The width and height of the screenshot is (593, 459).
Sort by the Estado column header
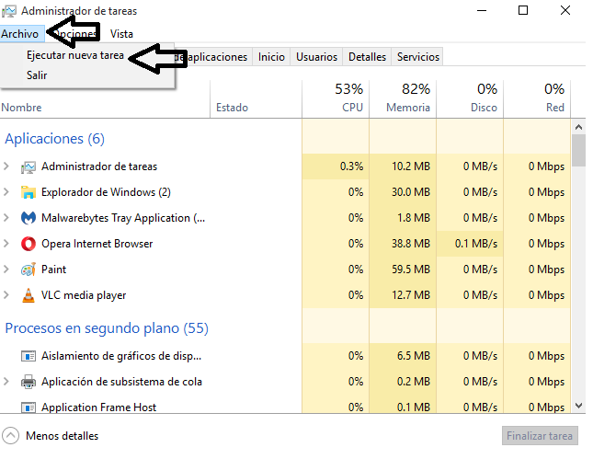[232, 108]
